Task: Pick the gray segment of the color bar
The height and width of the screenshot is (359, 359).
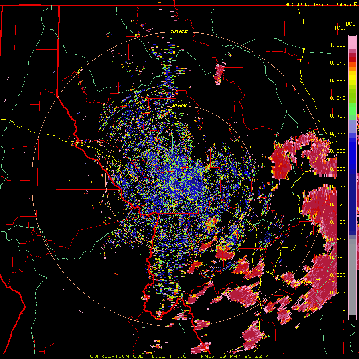Action: (352, 277)
